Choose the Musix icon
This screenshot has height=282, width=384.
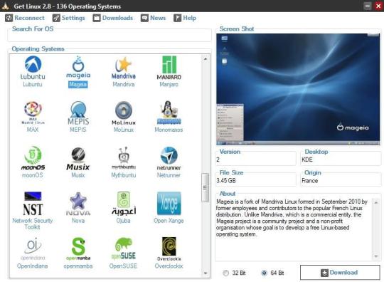point(78,159)
